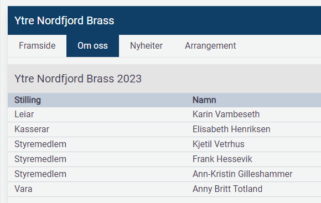Select the name Karin Vambeseth
The height and width of the screenshot is (203, 321).
(226, 114)
